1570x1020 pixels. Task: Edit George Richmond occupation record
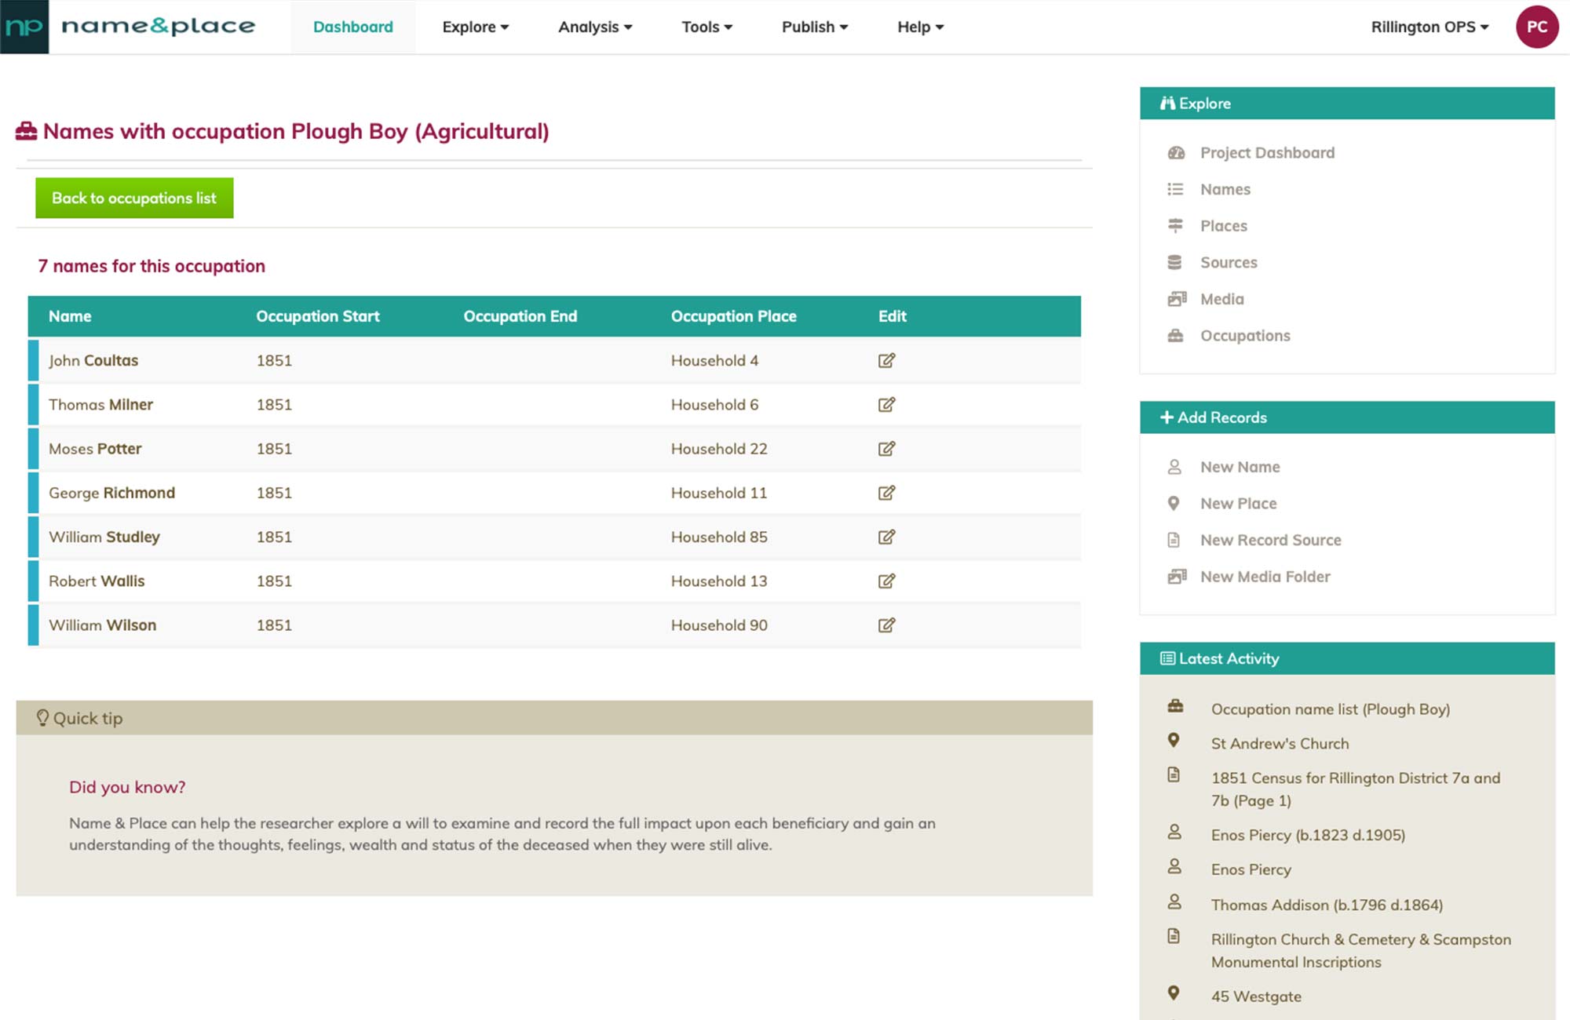[x=886, y=493]
